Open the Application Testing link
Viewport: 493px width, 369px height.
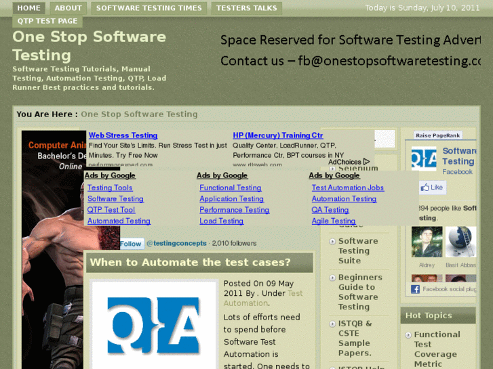(231, 198)
